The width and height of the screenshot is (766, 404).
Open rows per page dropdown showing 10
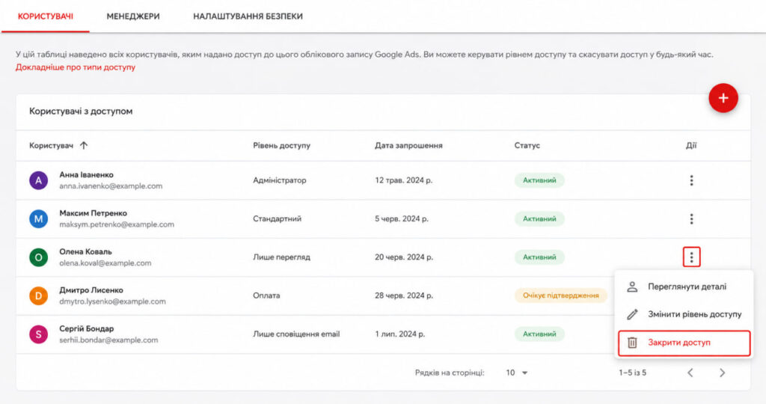pyautogui.click(x=517, y=373)
